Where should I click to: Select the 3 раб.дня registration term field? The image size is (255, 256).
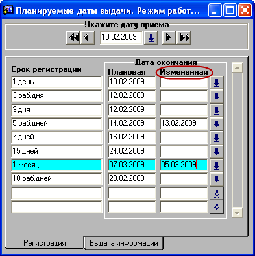tap(56, 96)
